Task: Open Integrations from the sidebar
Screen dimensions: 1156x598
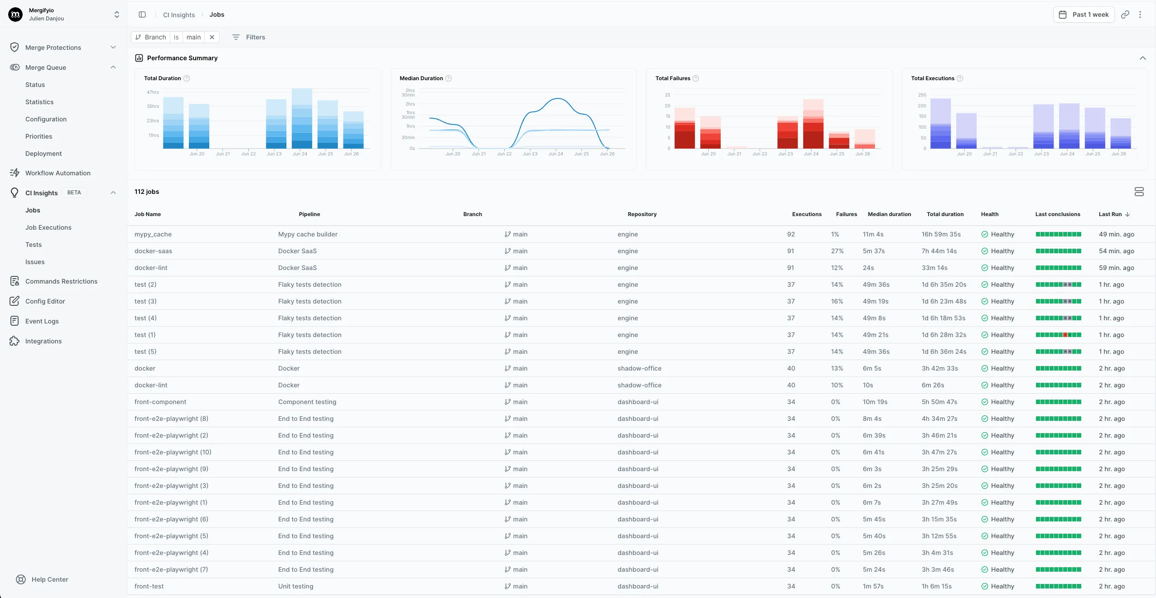Action: point(43,341)
